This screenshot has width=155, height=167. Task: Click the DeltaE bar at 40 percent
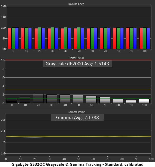[65, 99]
